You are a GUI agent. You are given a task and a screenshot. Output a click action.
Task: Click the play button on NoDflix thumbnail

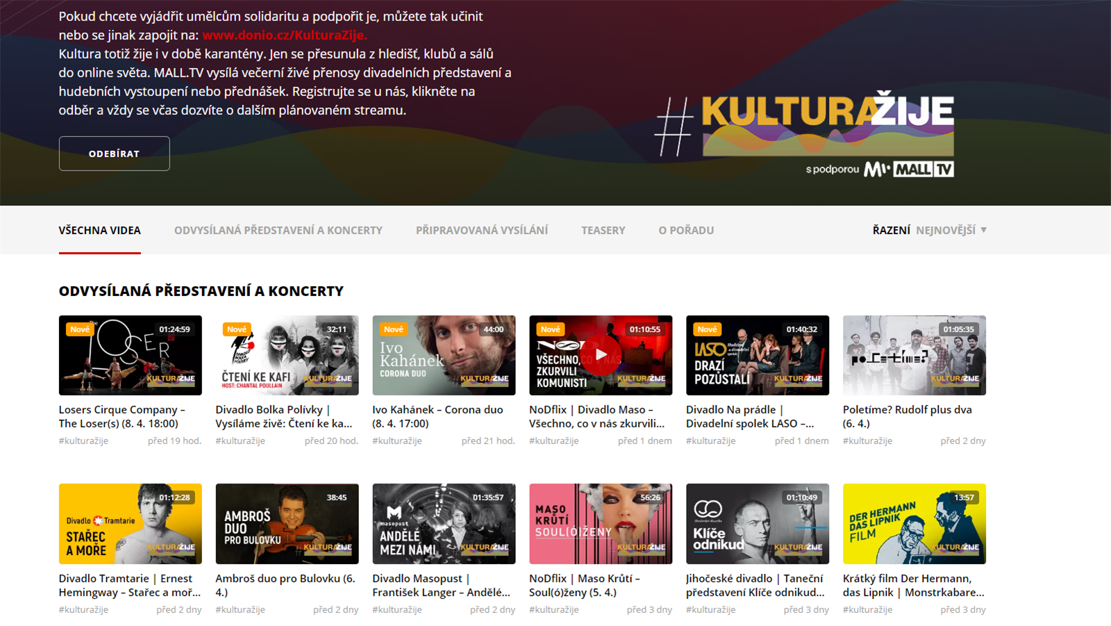(x=601, y=354)
